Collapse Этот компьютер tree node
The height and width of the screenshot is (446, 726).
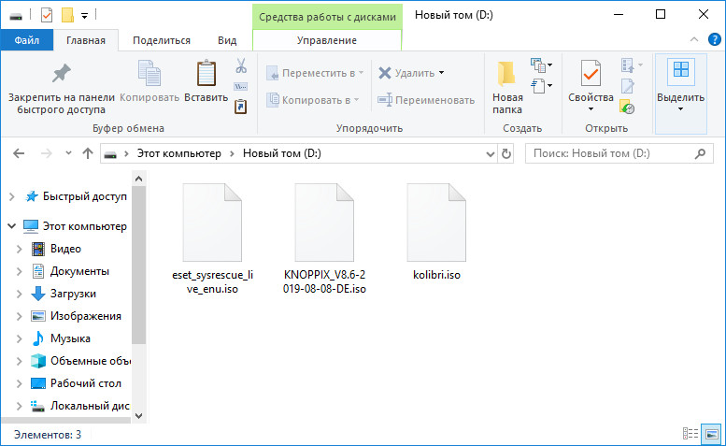click(x=12, y=226)
